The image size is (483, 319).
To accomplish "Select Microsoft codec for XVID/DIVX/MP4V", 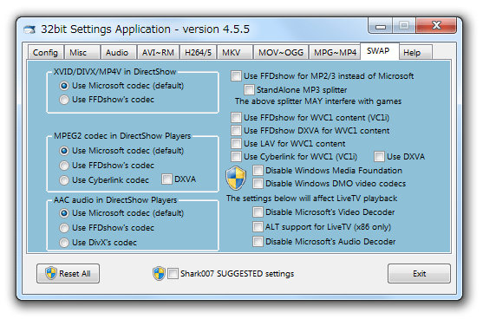I will point(121,86).
